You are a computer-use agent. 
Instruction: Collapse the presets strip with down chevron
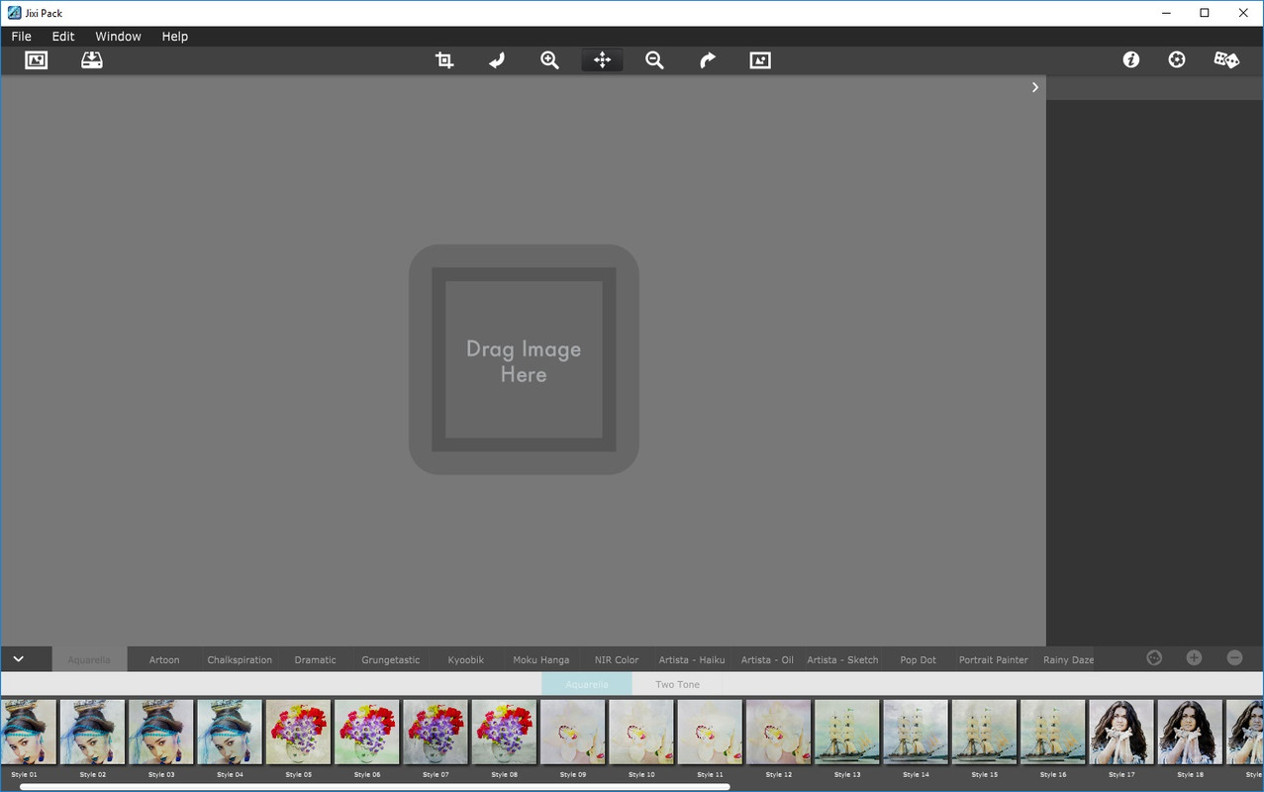point(18,658)
